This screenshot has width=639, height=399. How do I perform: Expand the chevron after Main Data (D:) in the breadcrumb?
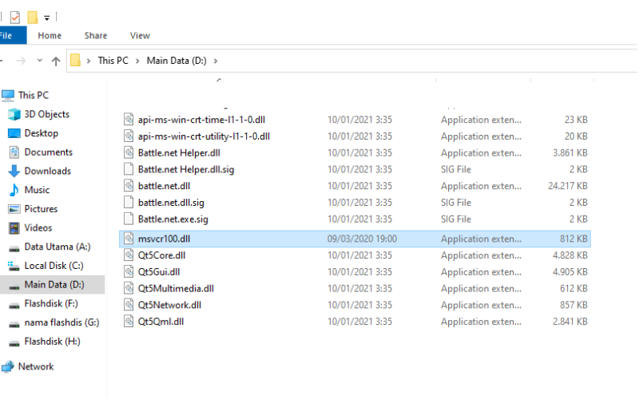(x=216, y=61)
